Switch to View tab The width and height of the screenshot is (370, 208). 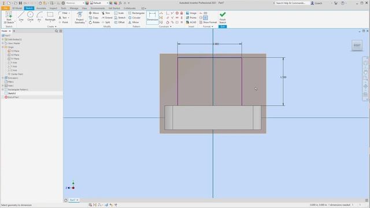tap(84, 8)
